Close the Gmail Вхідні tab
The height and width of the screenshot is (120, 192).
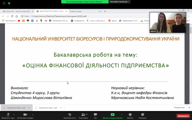(x=33, y=11)
